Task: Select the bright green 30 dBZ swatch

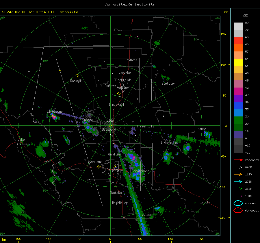Action: 238,120
